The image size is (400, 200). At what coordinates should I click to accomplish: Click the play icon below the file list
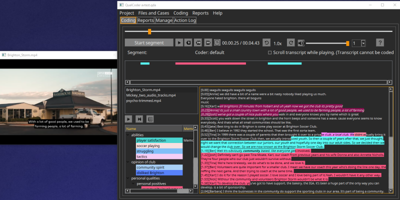click(128, 119)
